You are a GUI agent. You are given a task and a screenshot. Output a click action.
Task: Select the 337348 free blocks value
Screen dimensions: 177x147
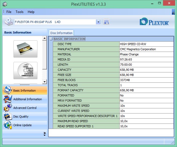tap(125, 80)
